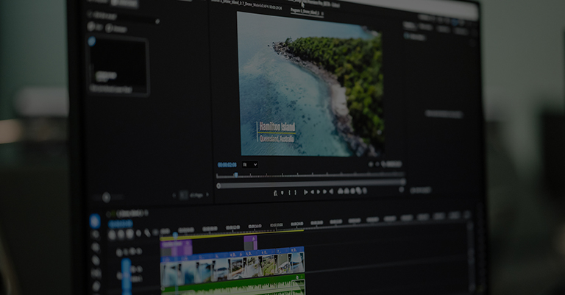Click the Program monitor playhead marker

pos(235,174)
